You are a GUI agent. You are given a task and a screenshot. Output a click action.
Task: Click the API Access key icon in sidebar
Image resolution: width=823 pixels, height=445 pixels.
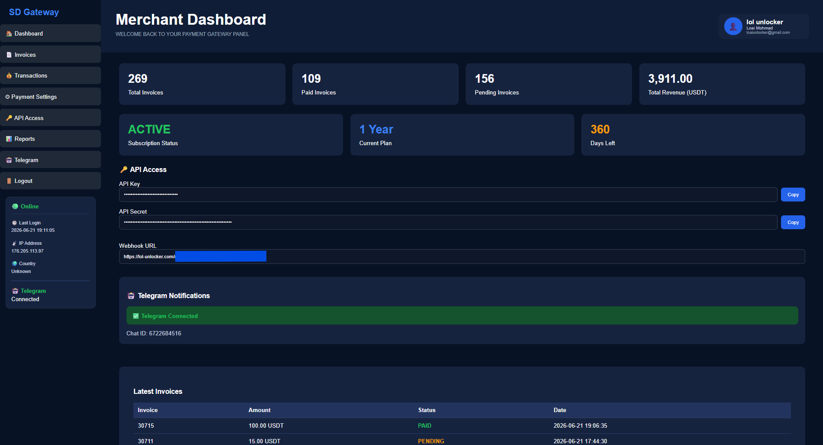click(9, 118)
